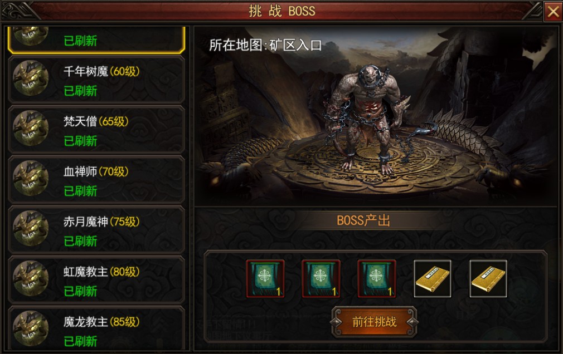Click the 虹魔教主 boss portrait icon

(x=31, y=278)
